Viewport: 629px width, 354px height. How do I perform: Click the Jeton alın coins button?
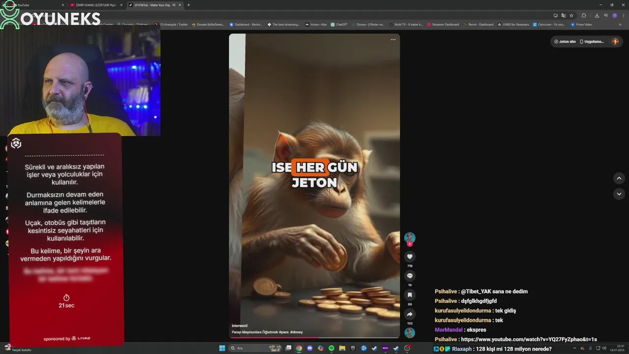565,41
